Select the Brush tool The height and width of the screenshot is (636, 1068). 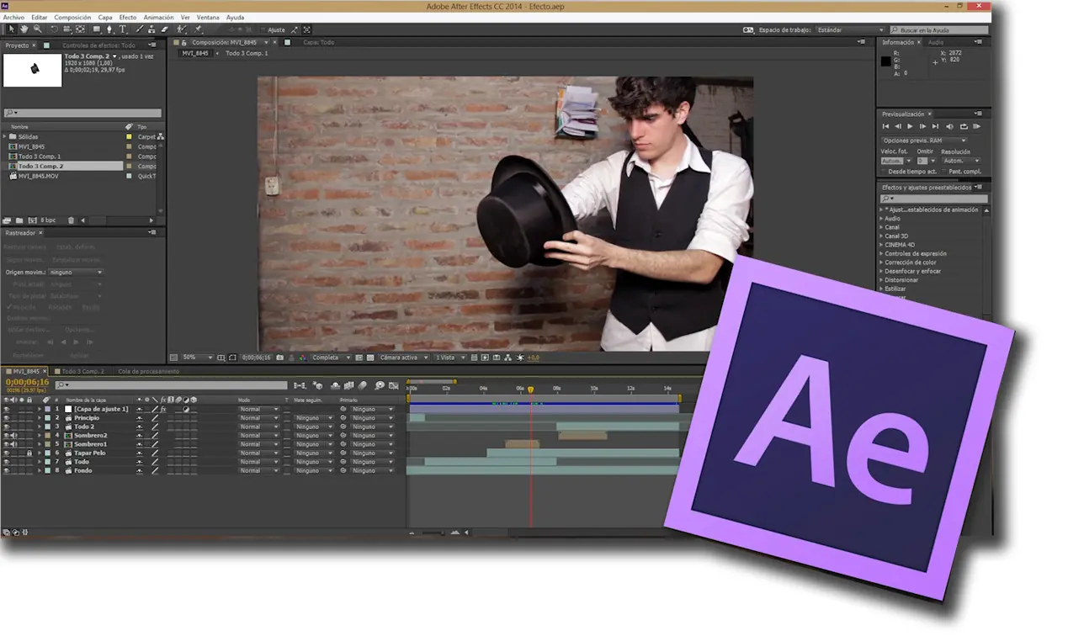coord(139,29)
